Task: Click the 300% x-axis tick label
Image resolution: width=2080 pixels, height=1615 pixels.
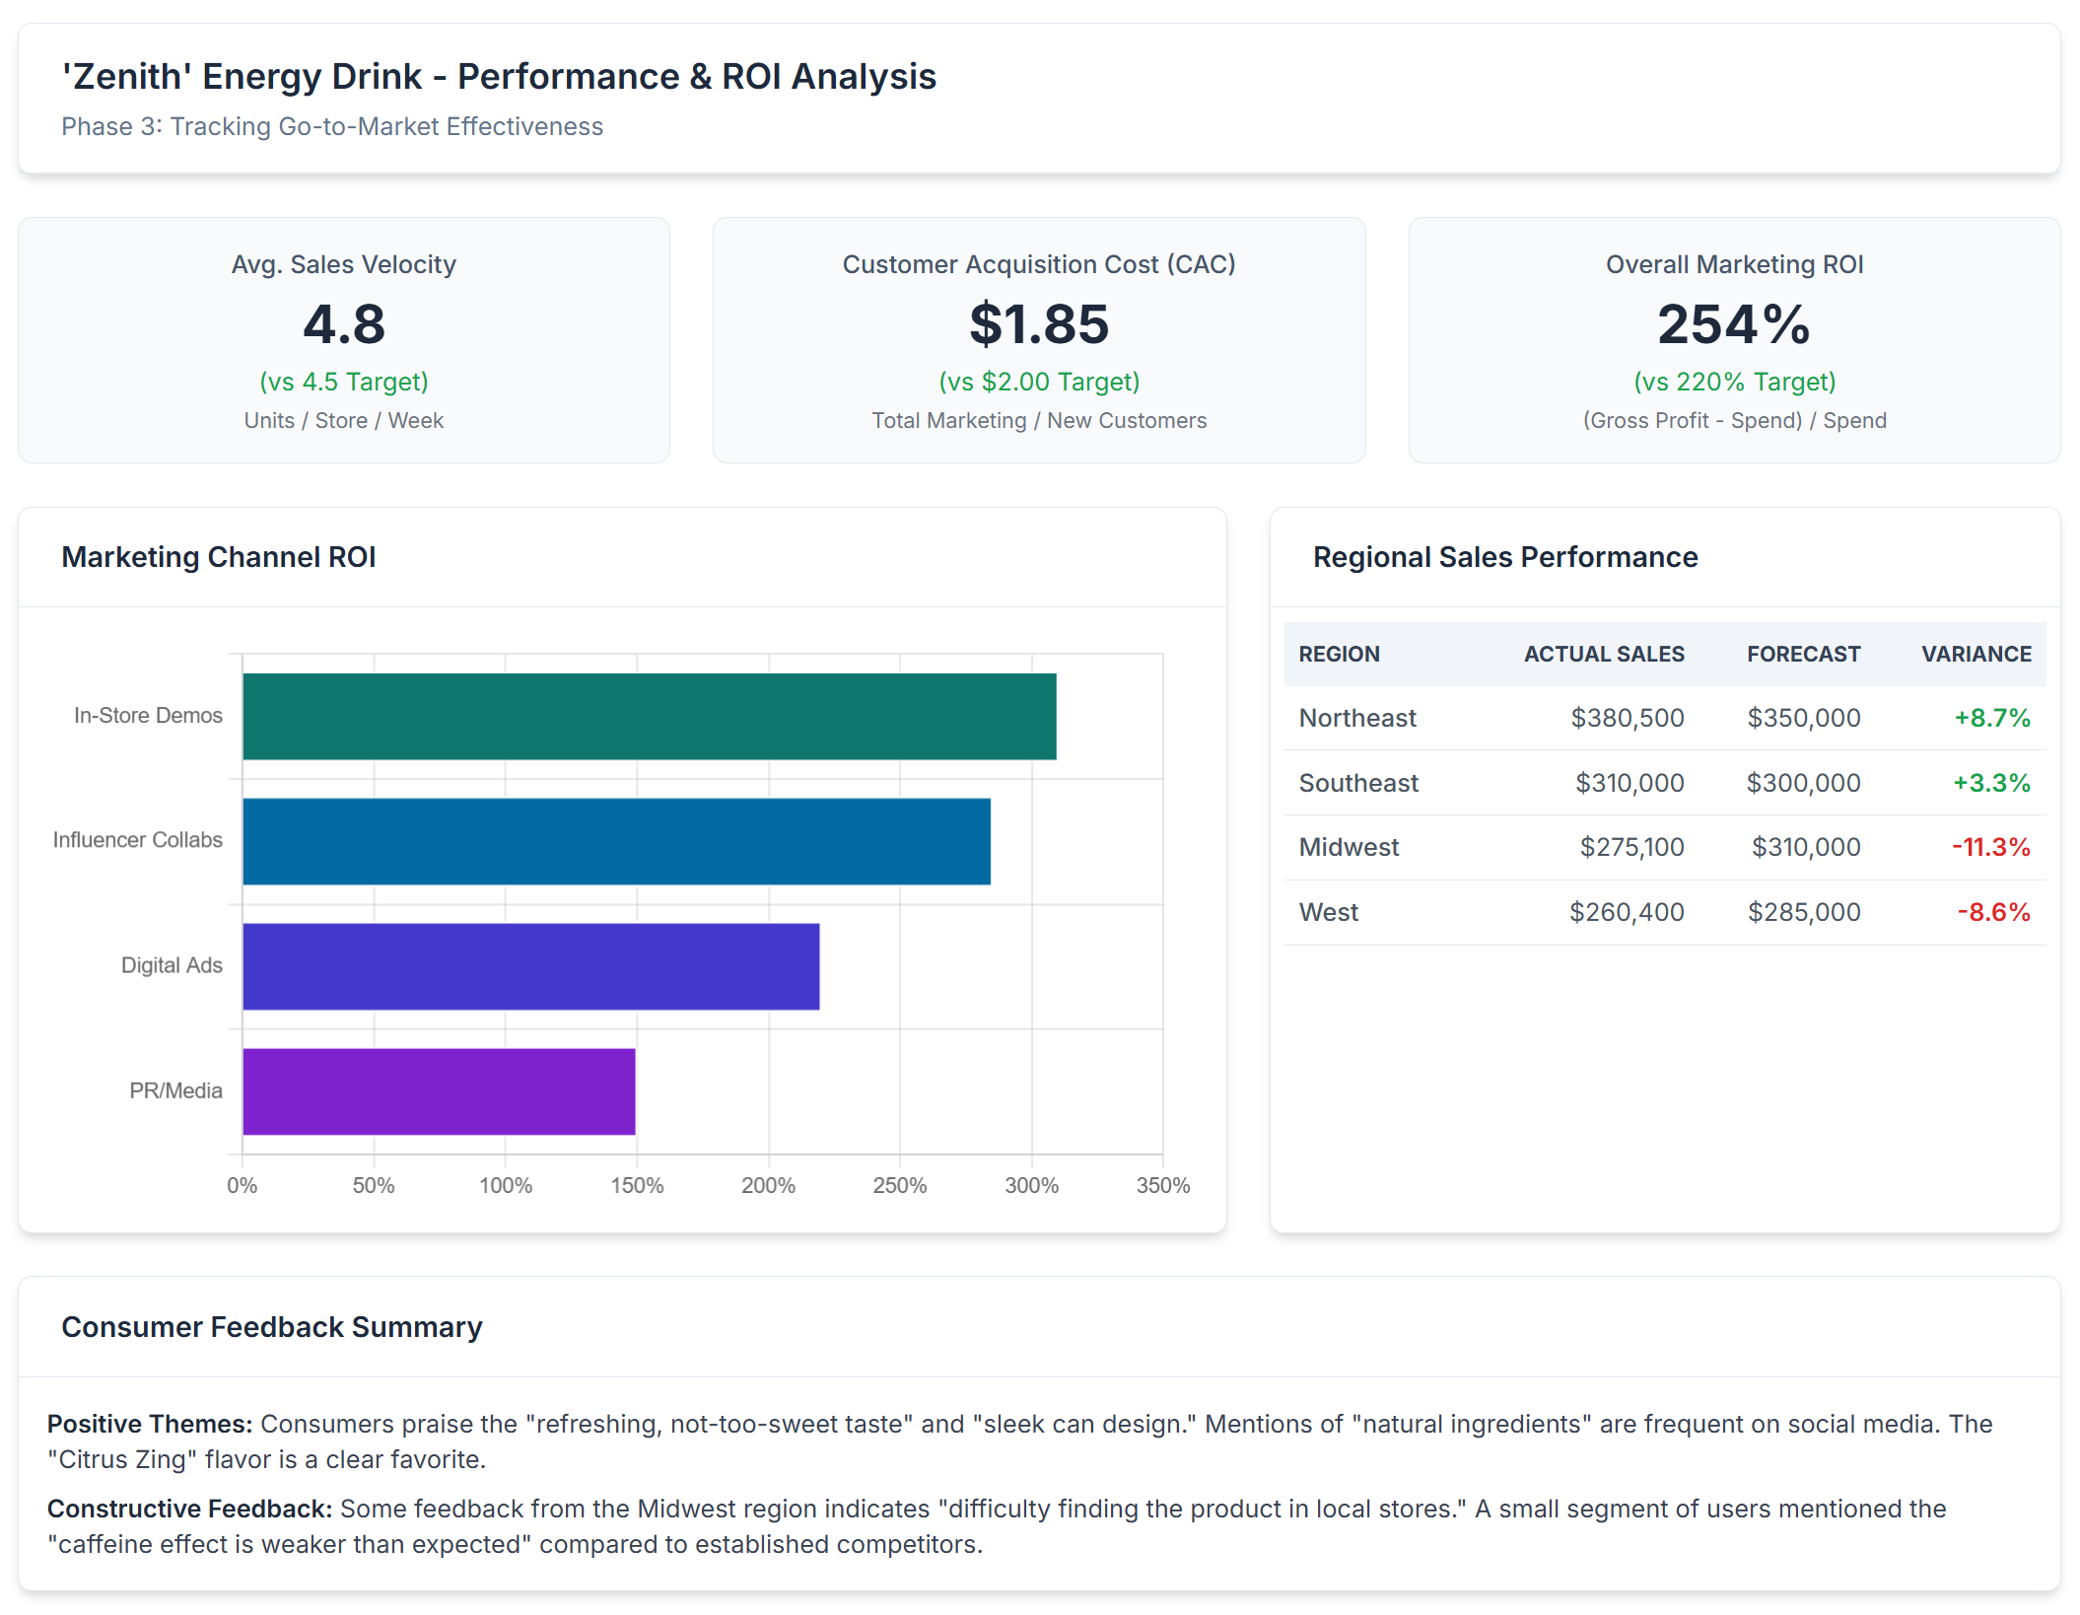Action: (x=1031, y=1185)
